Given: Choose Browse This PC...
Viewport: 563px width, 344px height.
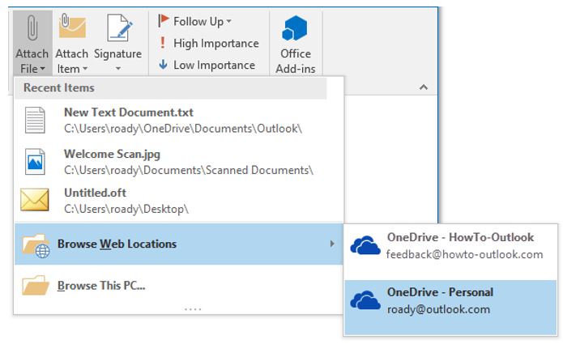Looking at the screenshot, I should (179, 286).
